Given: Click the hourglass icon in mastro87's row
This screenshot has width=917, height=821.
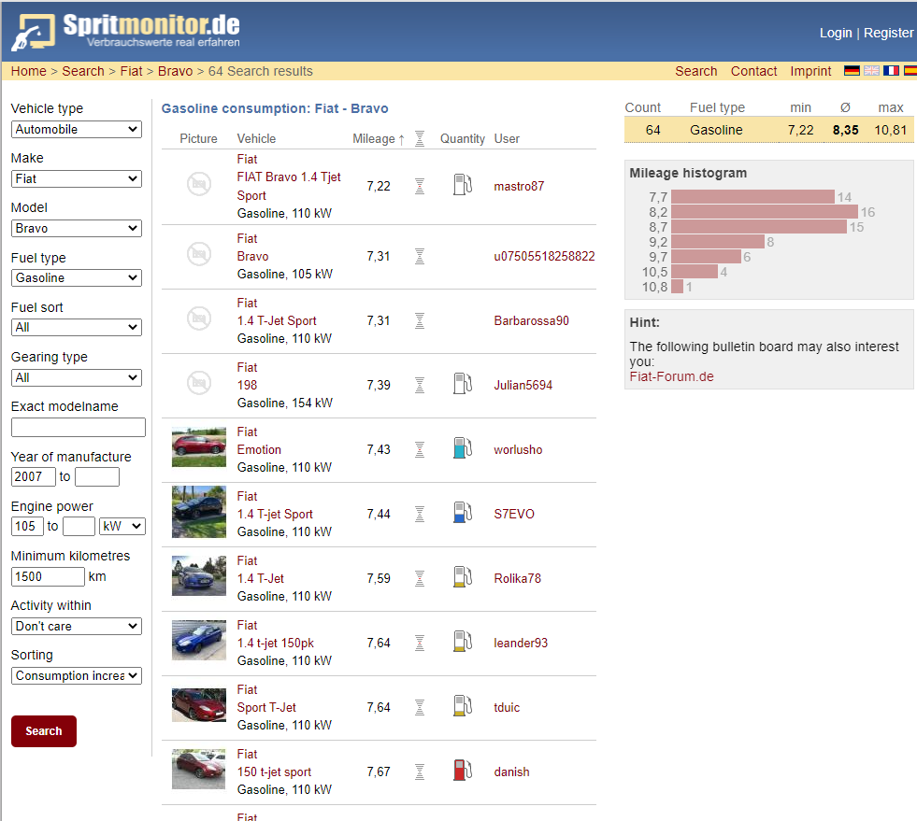Looking at the screenshot, I should coord(420,186).
